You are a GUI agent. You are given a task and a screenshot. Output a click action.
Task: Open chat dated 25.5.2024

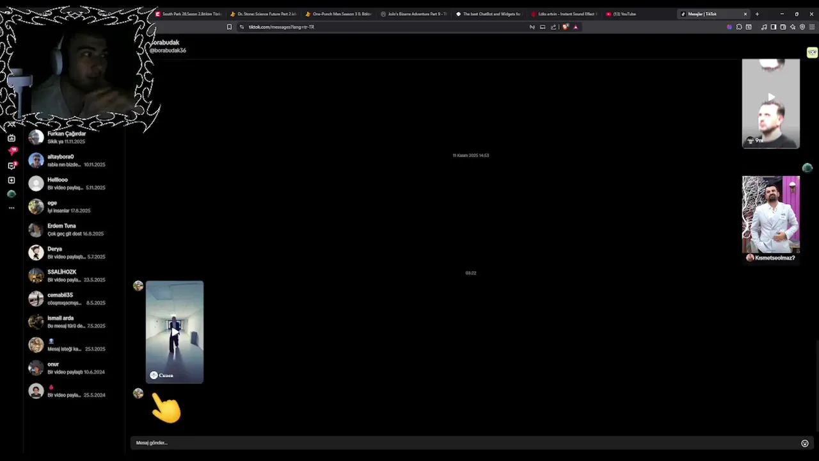coord(74,391)
